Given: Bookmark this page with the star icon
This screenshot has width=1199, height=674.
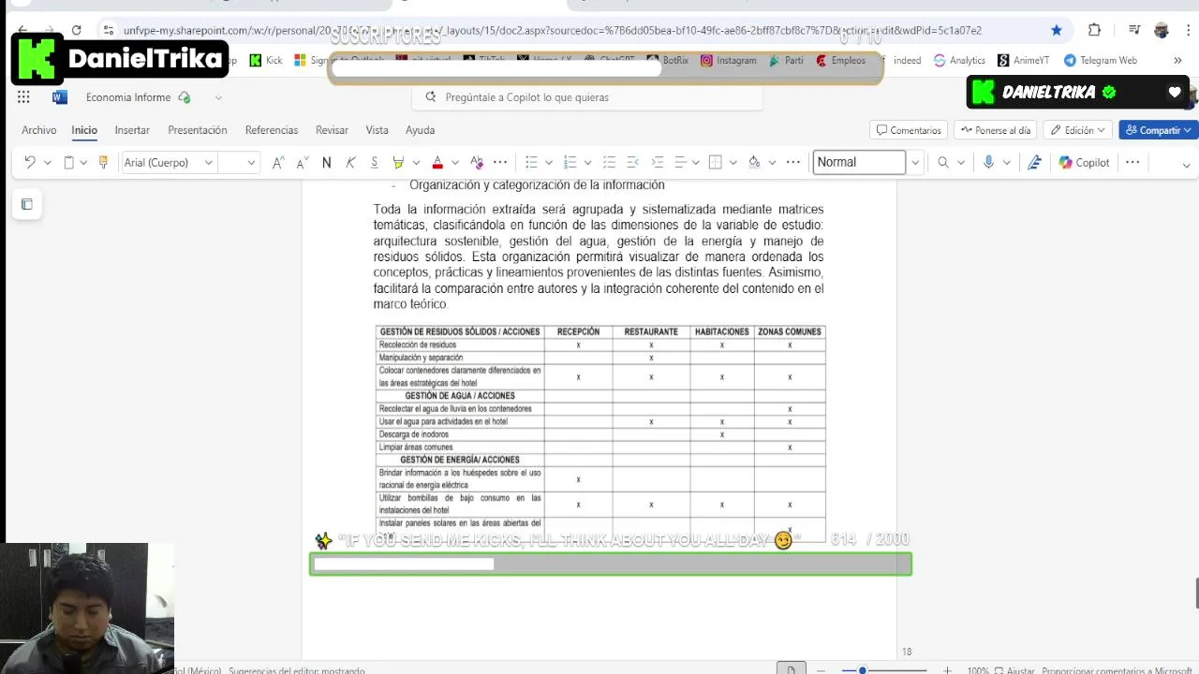Looking at the screenshot, I should pyautogui.click(x=1057, y=30).
